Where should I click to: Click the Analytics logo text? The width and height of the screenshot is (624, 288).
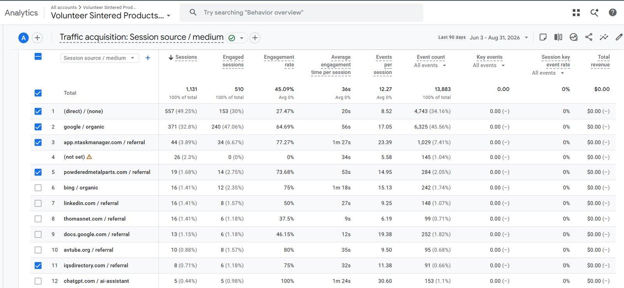pyautogui.click(x=21, y=13)
